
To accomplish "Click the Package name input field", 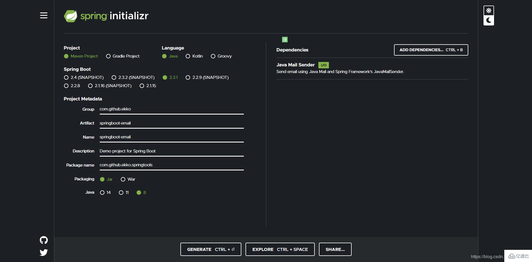I will pyautogui.click(x=172, y=165).
